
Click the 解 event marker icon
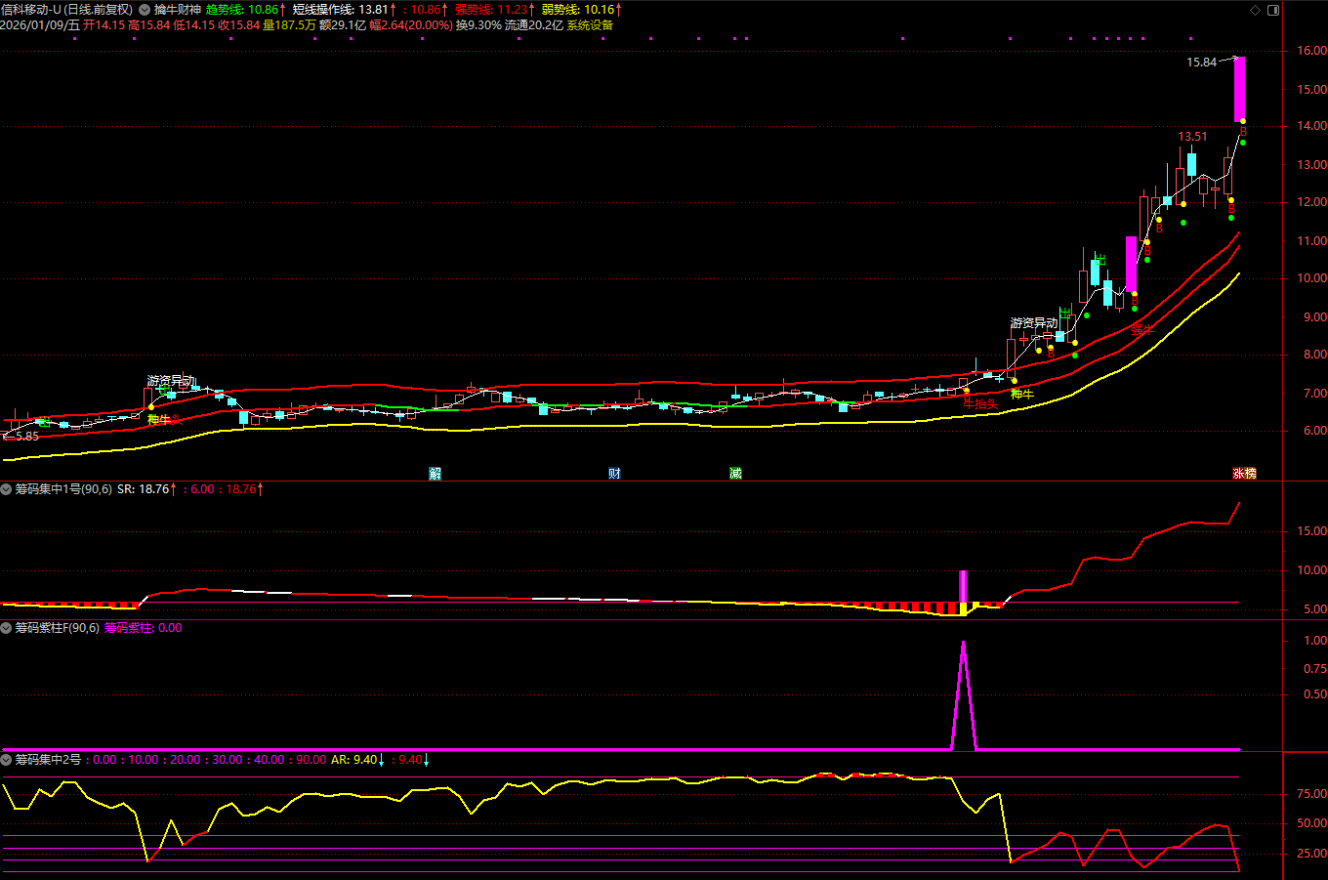435,474
